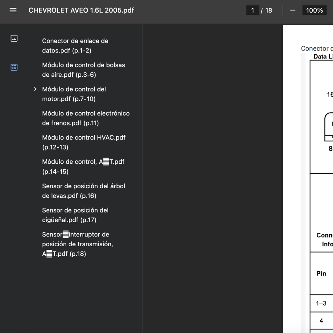Open Sensor de posición del árbol de levas

83,191
